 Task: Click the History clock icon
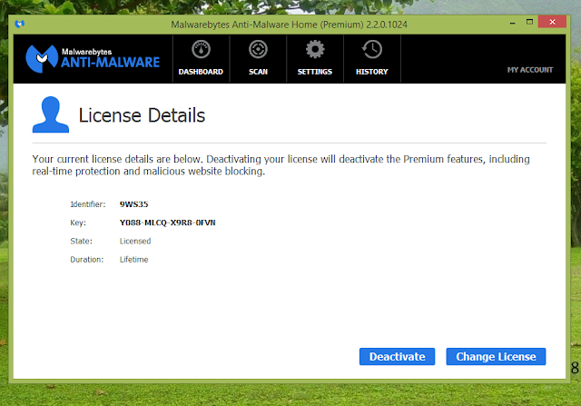coord(371,50)
